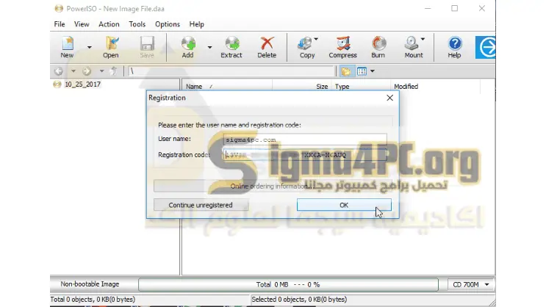Click the view mode grid icon
This screenshot has width=546, height=307.
(x=362, y=71)
